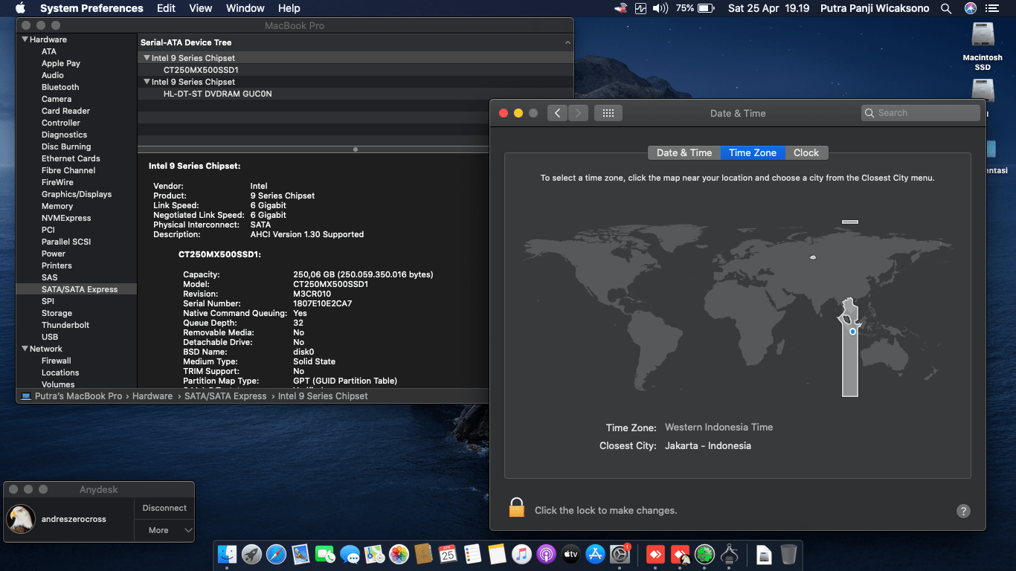
Task: Click user name Putra Panji Wicaksono
Action: [874, 8]
